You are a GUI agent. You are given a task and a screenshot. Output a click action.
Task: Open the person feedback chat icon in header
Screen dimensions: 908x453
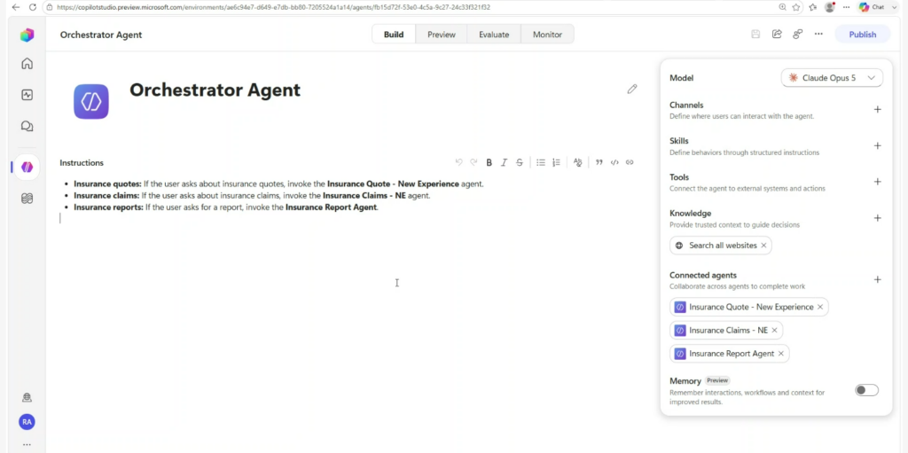[x=797, y=35]
